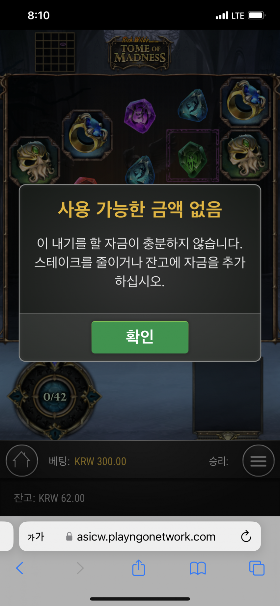Tap the green gem in purple frame

[192, 156]
